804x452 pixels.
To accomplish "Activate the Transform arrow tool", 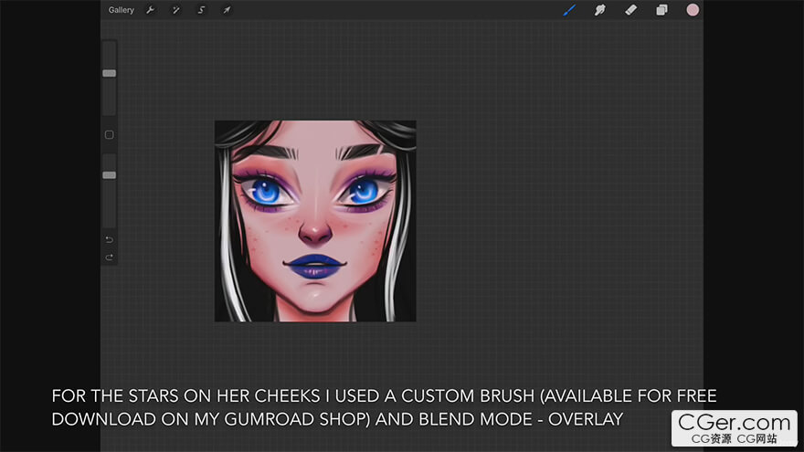I will point(227,10).
